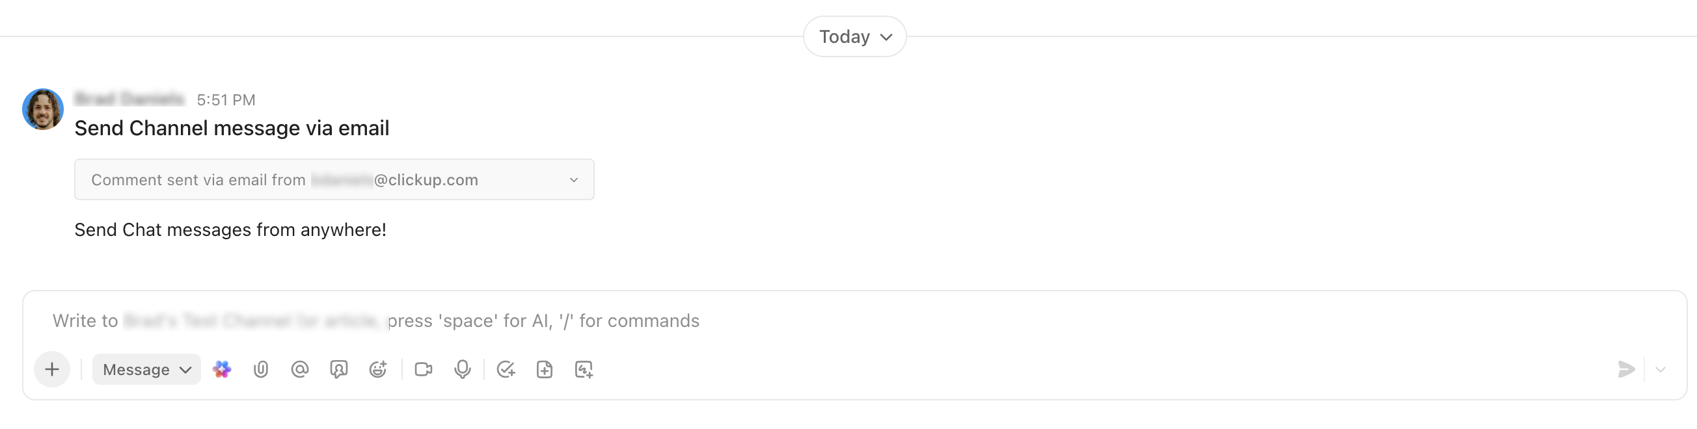
Task: Capture a screenshot with the image-plus icon
Action: 584,369
